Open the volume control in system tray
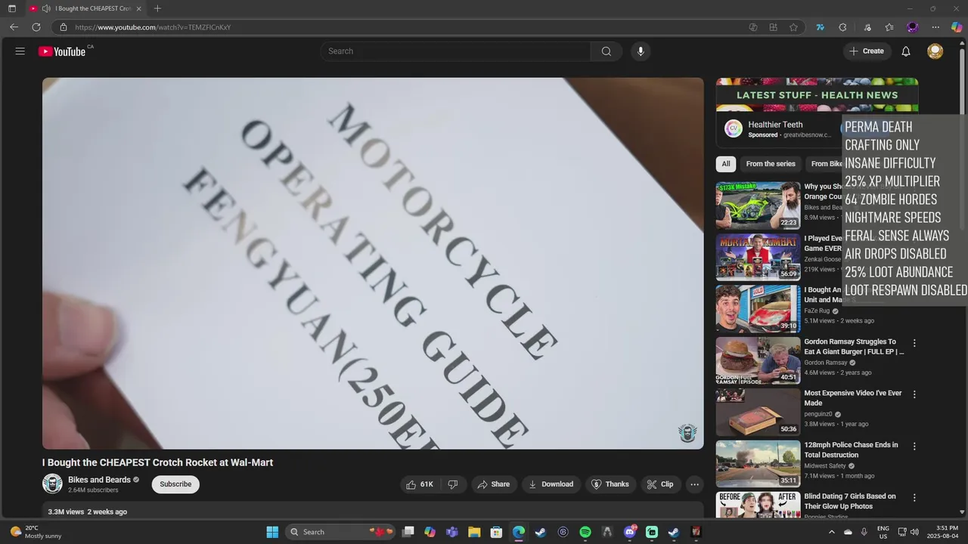The width and height of the screenshot is (968, 544). (914, 532)
